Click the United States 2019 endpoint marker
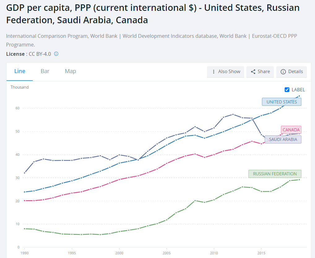The image size is (315, 258). point(299,96)
